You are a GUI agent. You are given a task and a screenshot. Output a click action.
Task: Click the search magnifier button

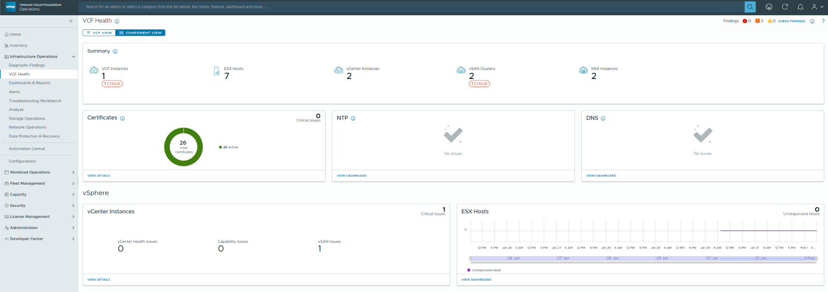pos(750,7)
